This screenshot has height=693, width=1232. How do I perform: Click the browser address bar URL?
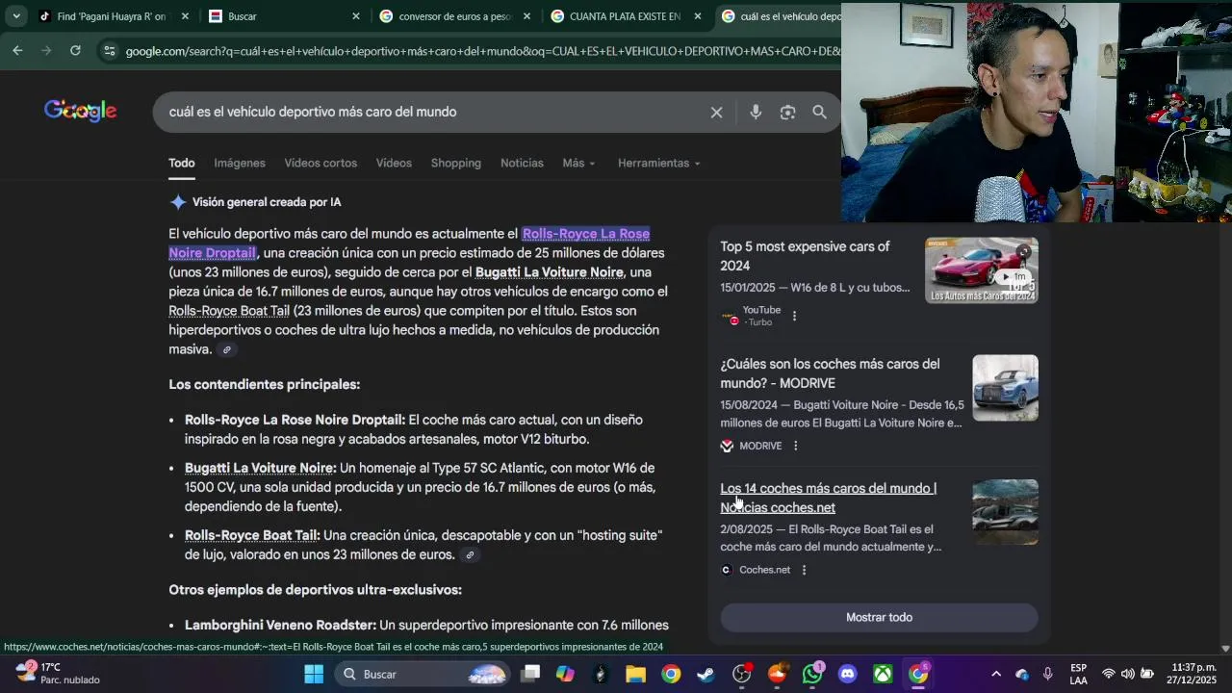481,51
